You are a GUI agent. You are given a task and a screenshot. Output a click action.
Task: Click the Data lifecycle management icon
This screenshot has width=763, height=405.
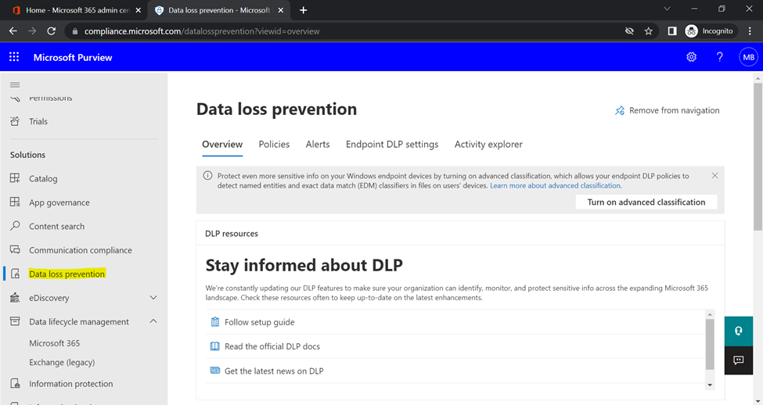pos(15,321)
